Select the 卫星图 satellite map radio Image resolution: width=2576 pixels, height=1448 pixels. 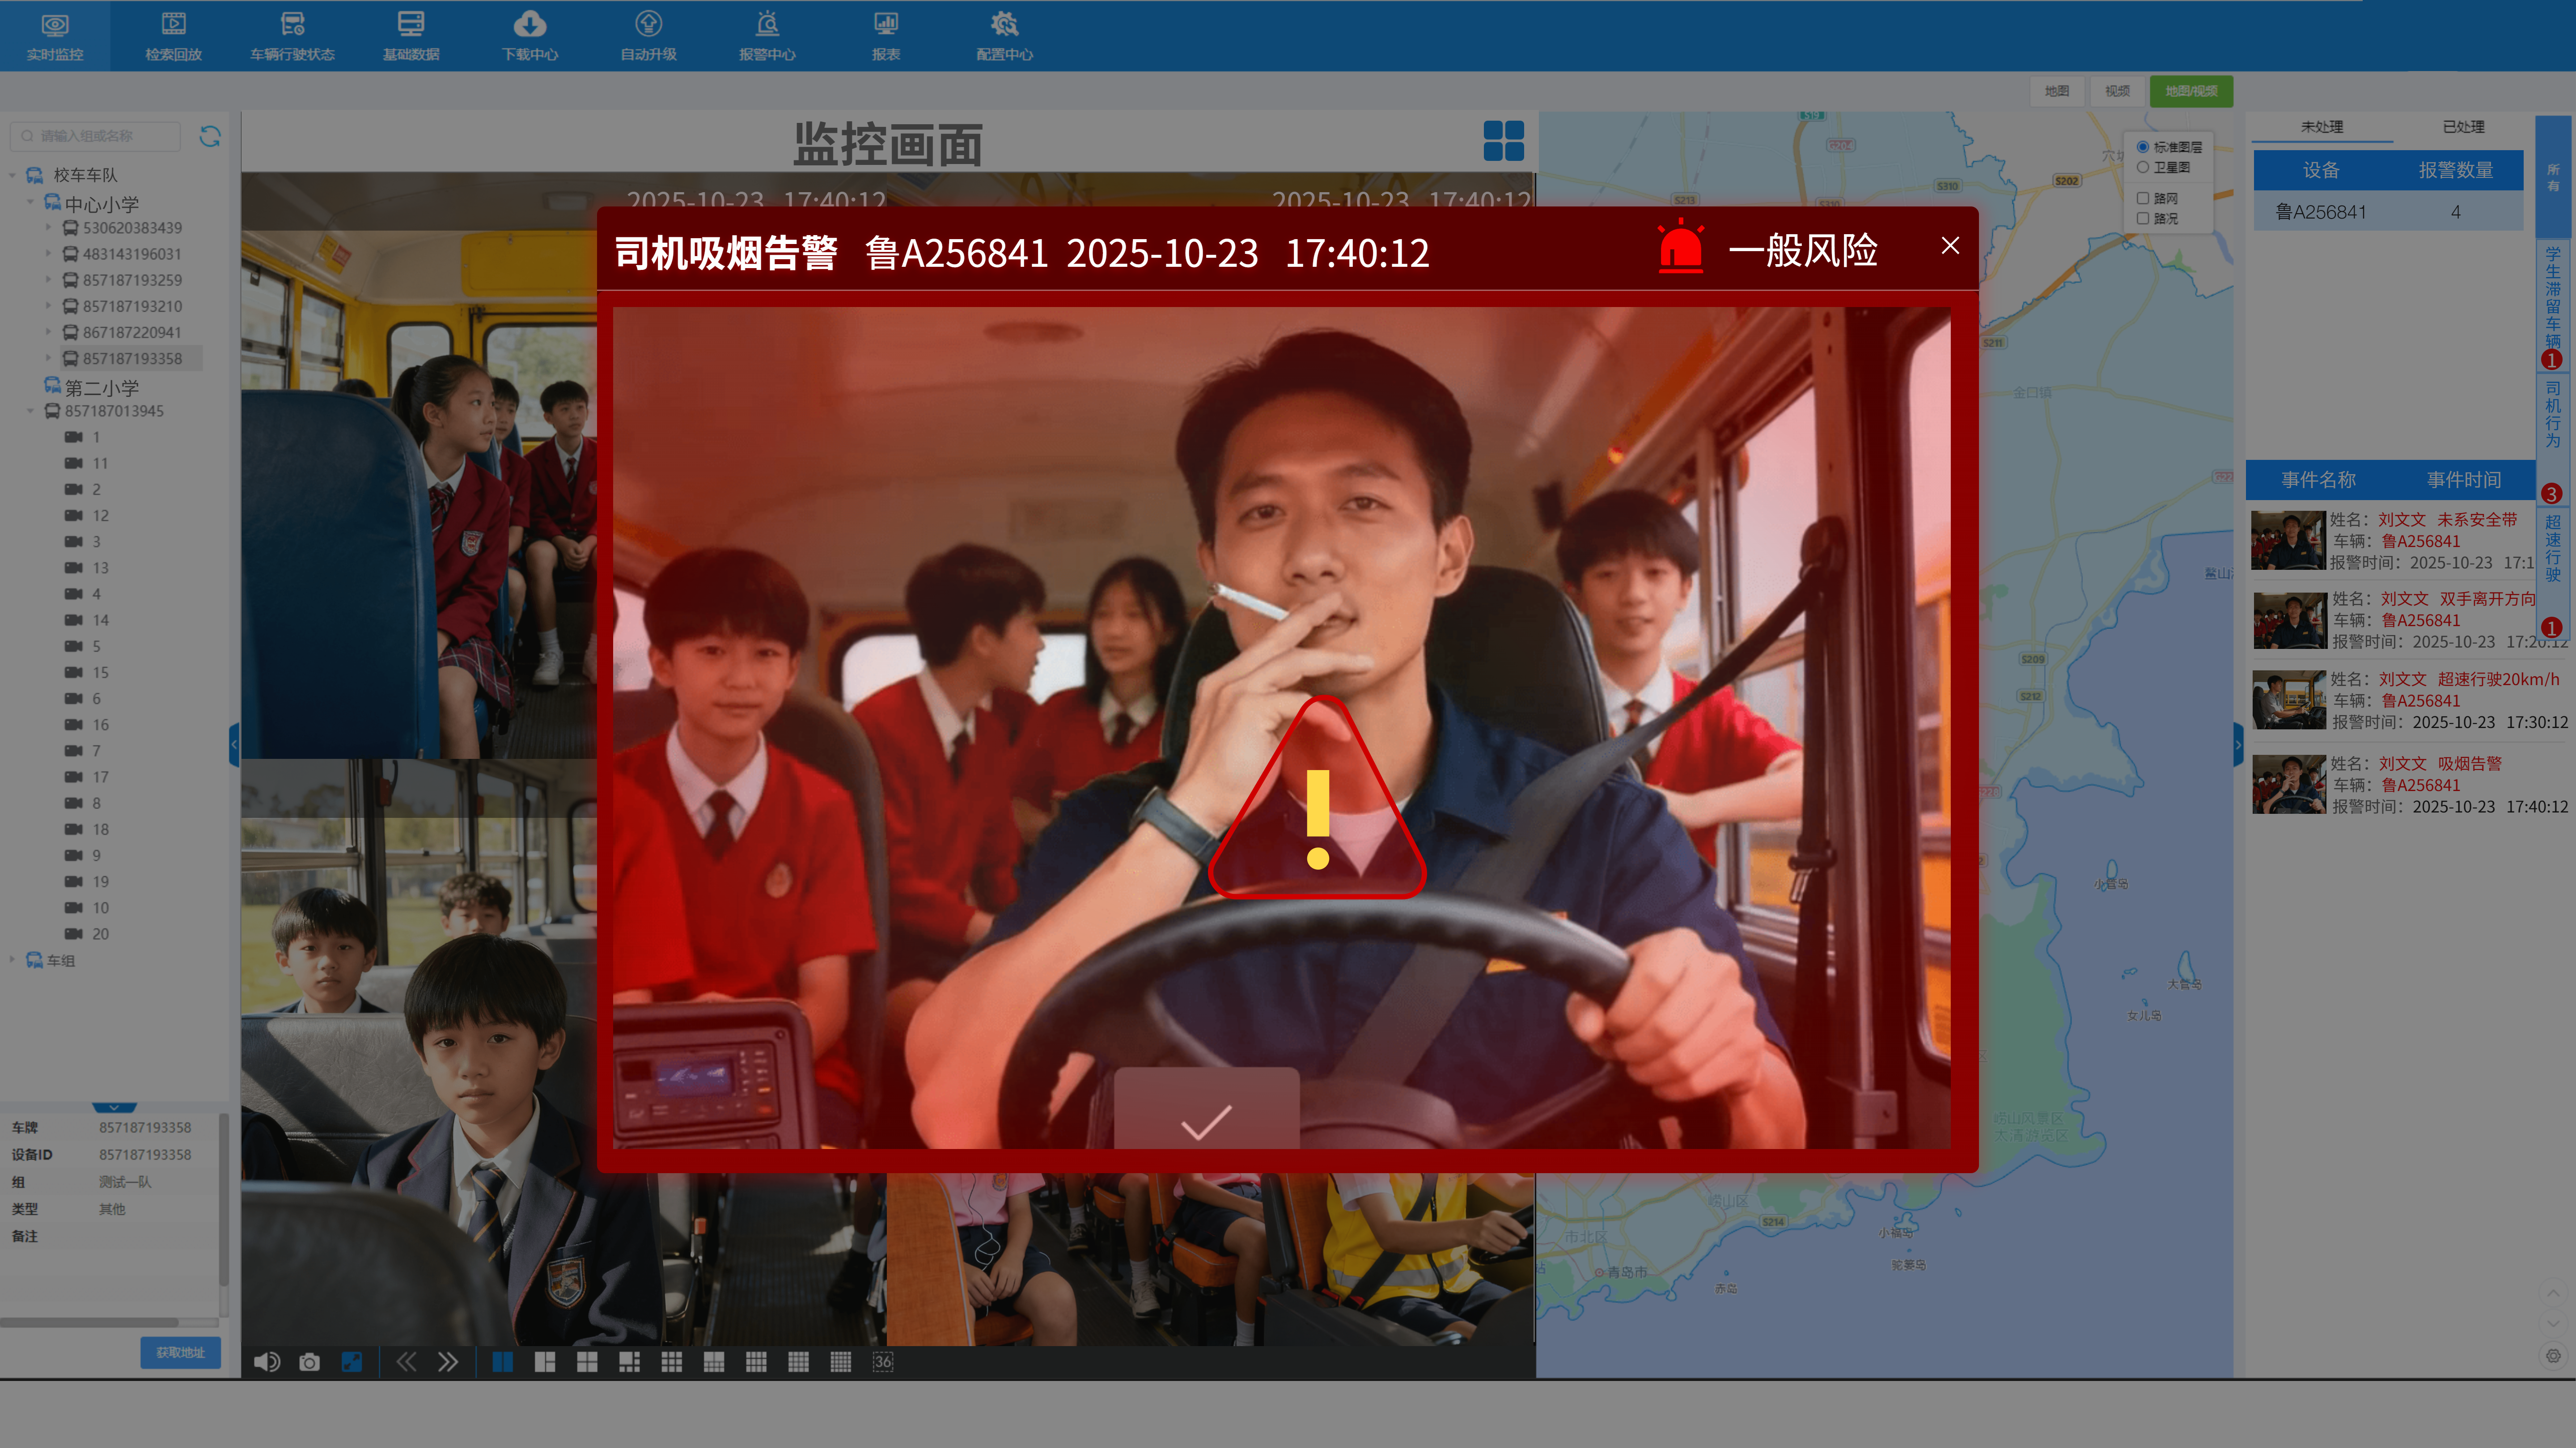(x=2143, y=168)
